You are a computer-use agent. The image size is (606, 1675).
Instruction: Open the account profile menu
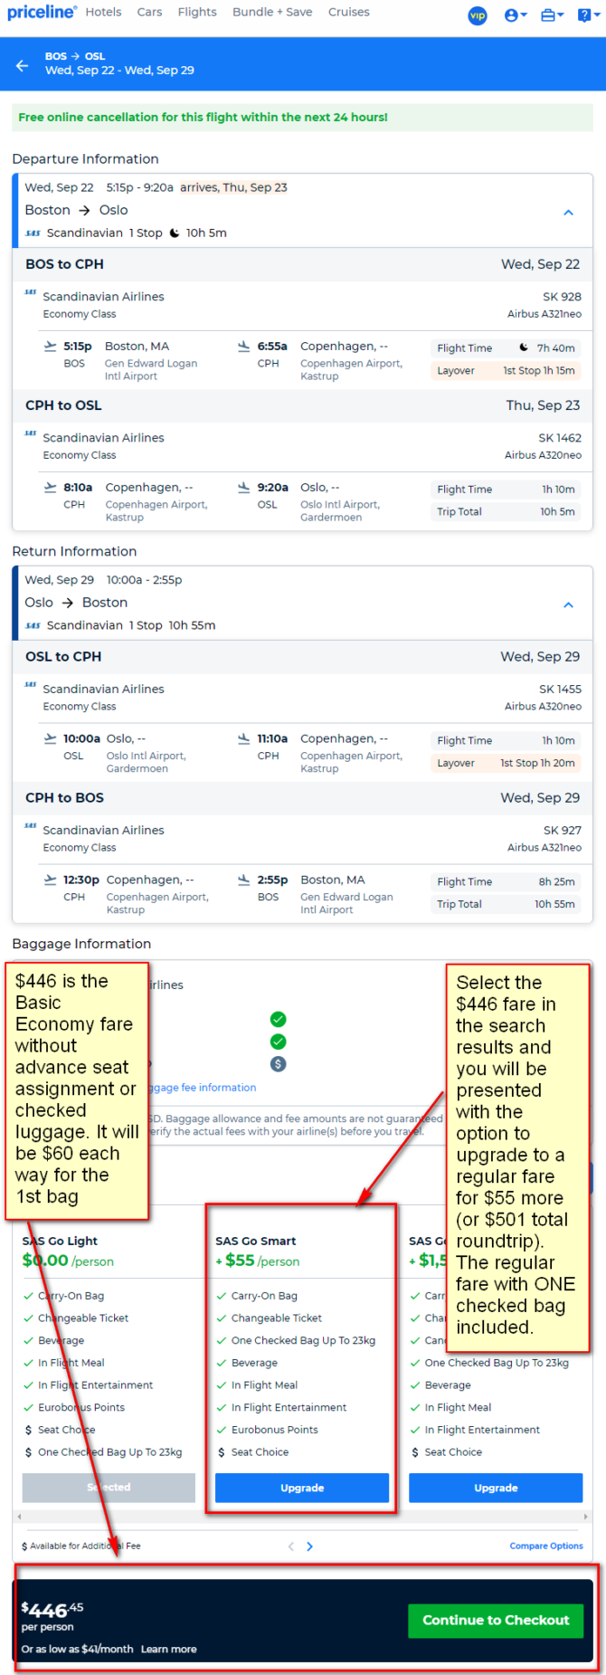coord(515,15)
